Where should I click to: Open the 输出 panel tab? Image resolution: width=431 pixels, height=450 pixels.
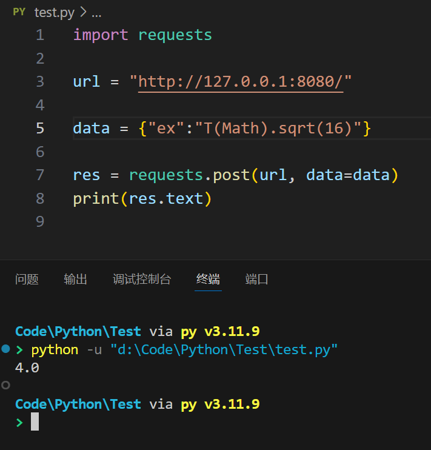coord(76,279)
